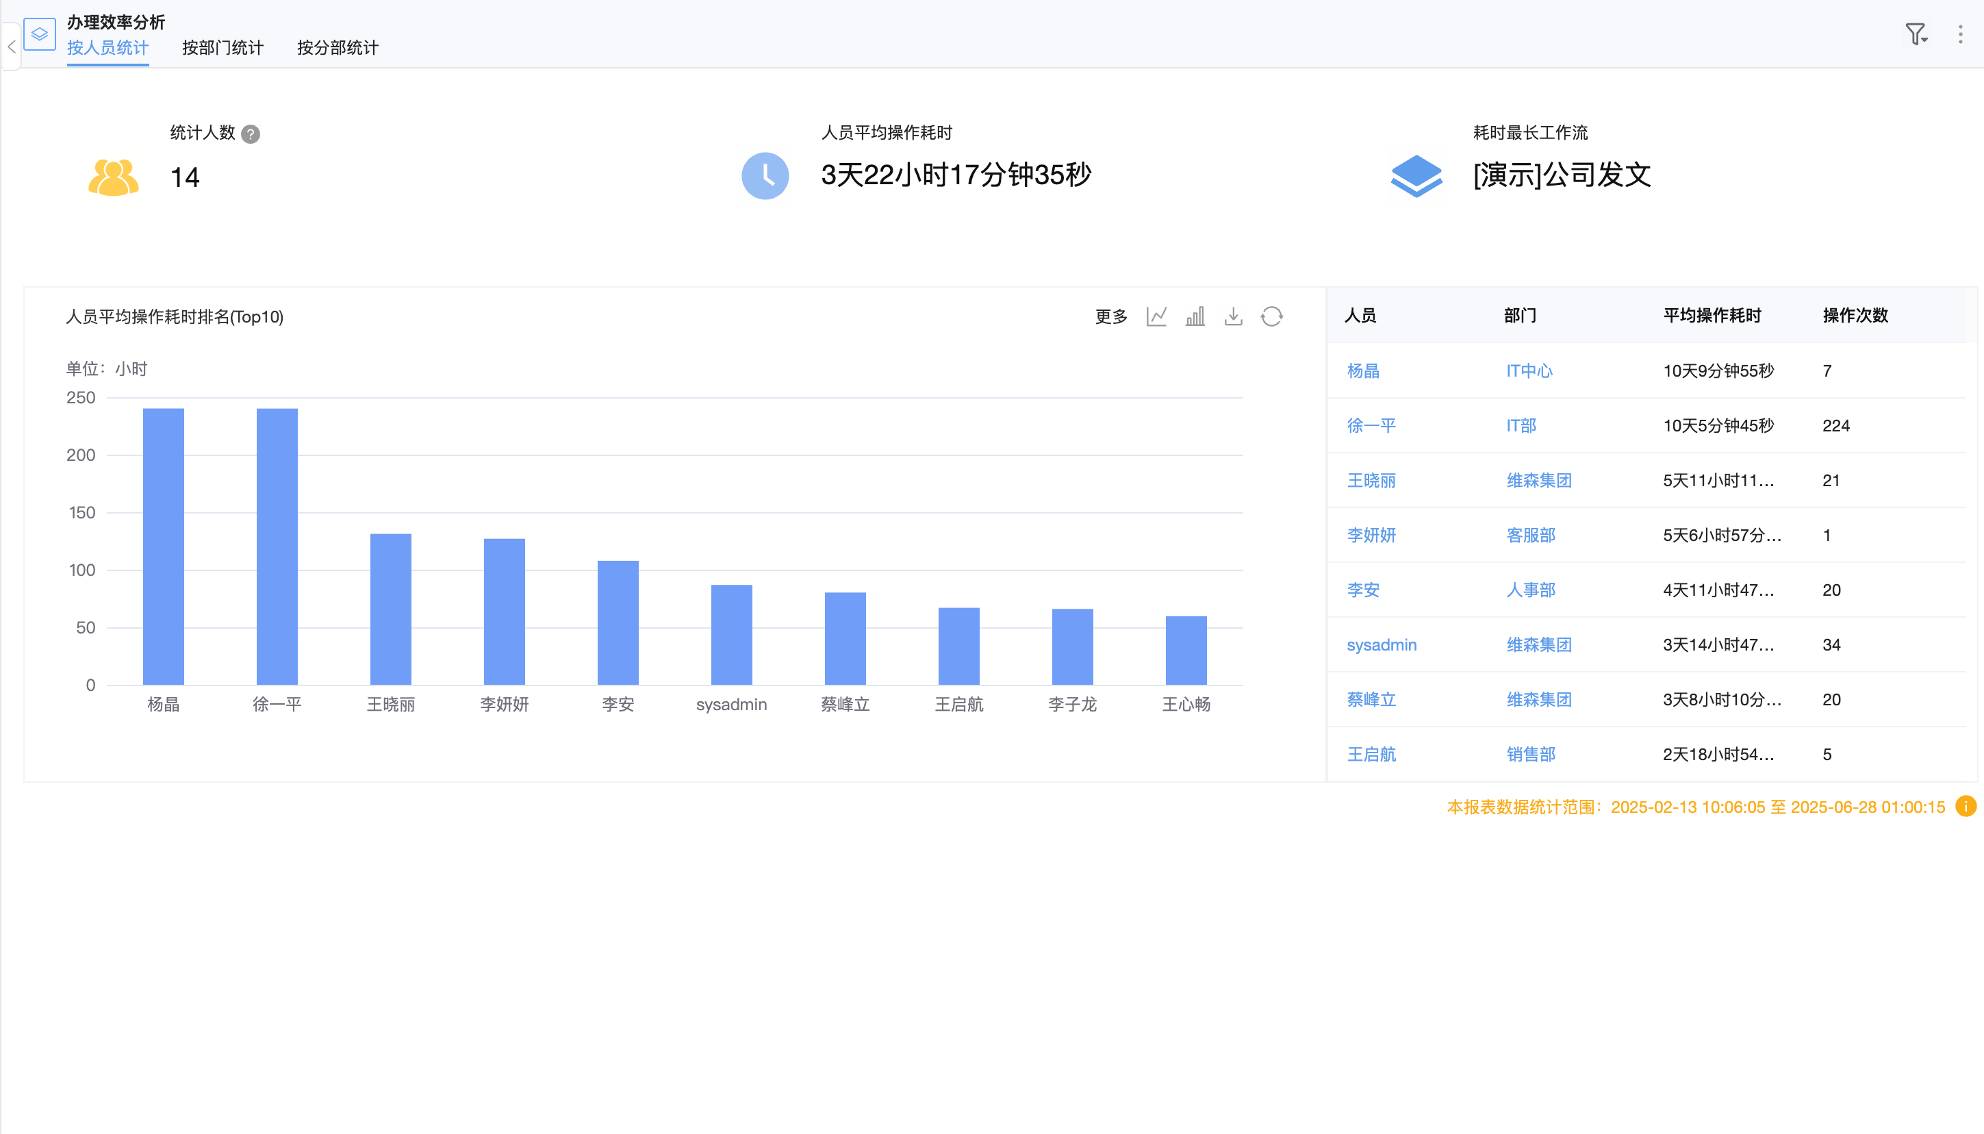Collapse the left sidebar with chevron
The height and width of the screenshot is (1134, 1984).
11,47
